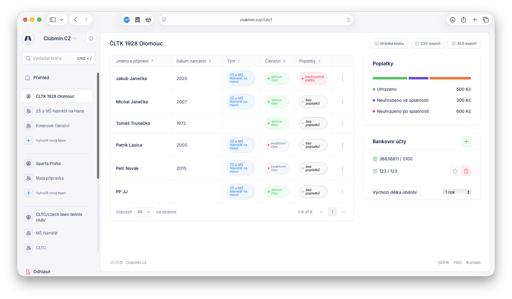Viewport: 512px width, 299px height.
Task: Focus the Vyhledat hráče search field
Action: pyautogui.click(x=54, y=58)
